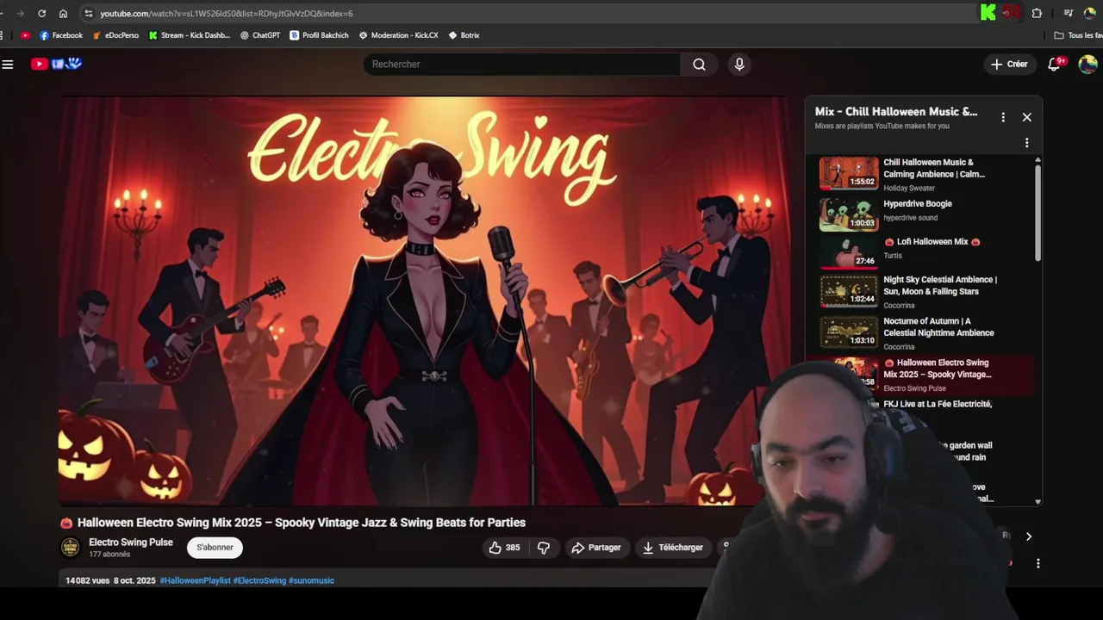Open the YouTube account avatar menu
This screenshot has width=1103, height=620.
1087,65
